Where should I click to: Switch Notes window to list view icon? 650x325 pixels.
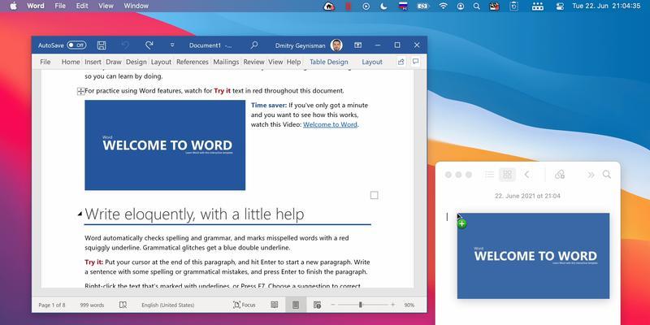tap(490, 175)
